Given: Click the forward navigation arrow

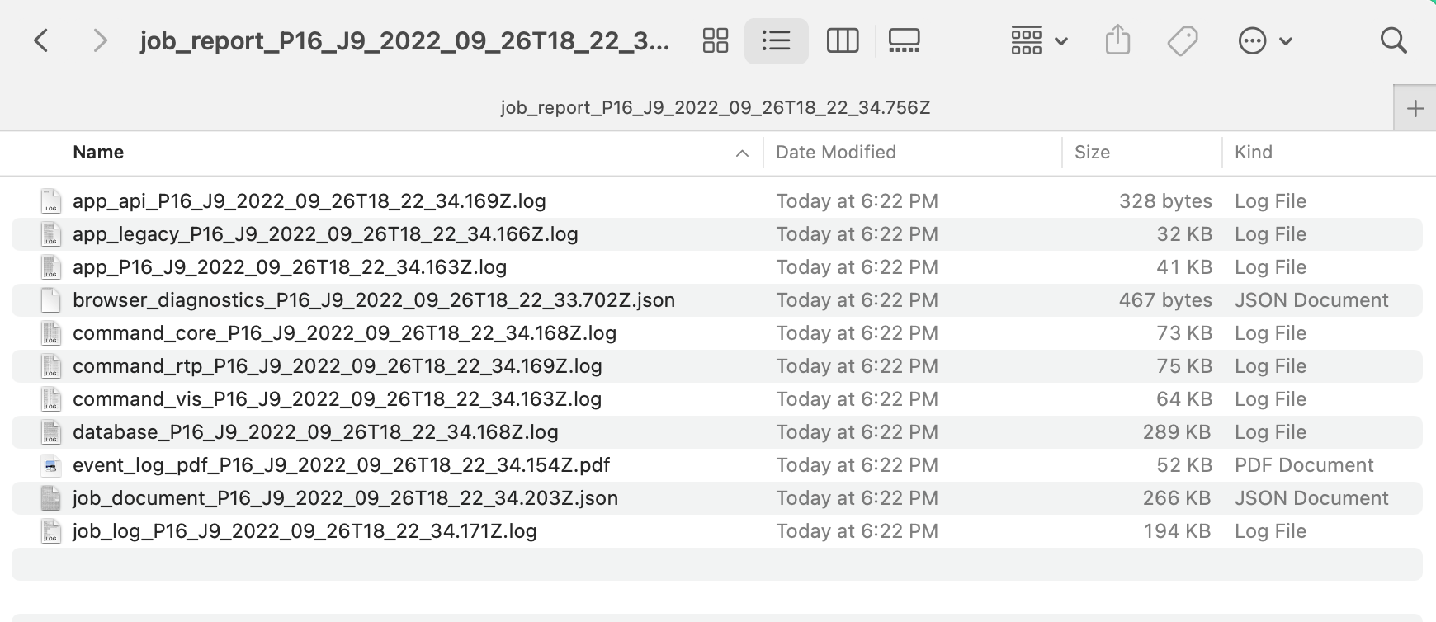Looking at the screenshot, I should (x=100, y=40).
